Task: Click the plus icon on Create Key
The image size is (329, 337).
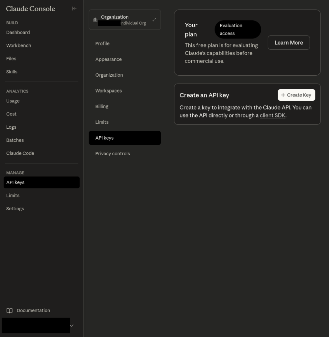Action: click(283, 95)
